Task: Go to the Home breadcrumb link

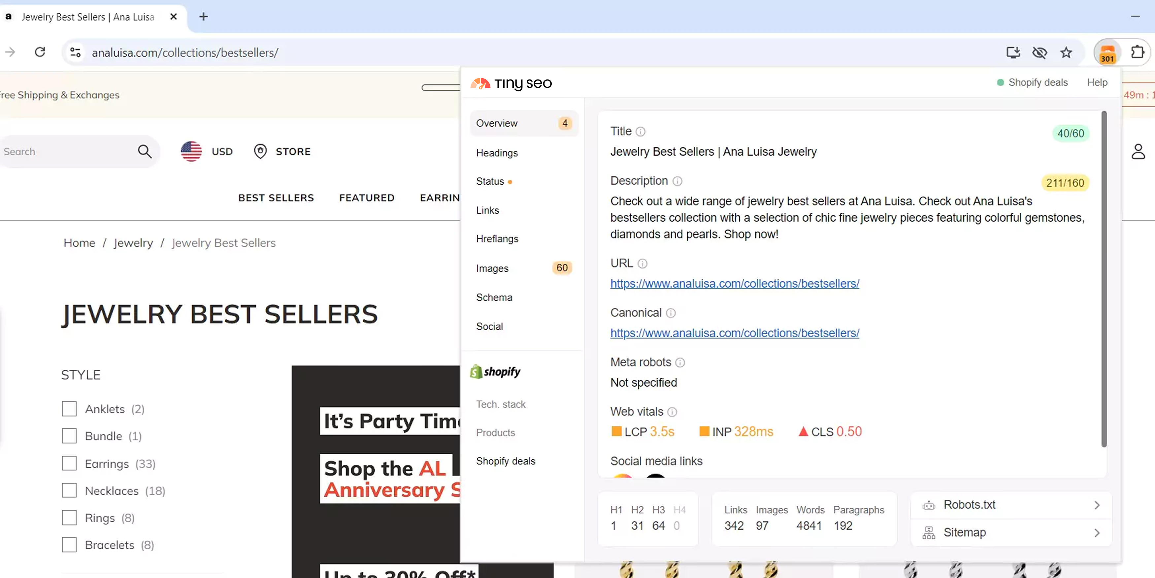Action: click(79, 243)
